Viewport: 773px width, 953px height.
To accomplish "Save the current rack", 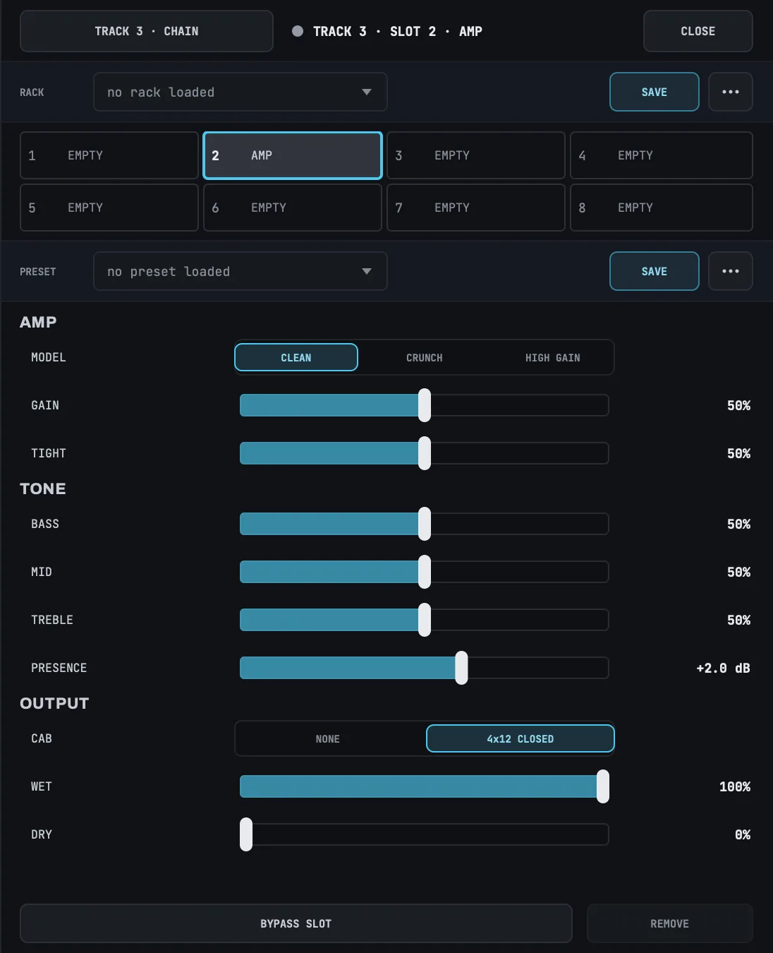I will pos(655,92).
